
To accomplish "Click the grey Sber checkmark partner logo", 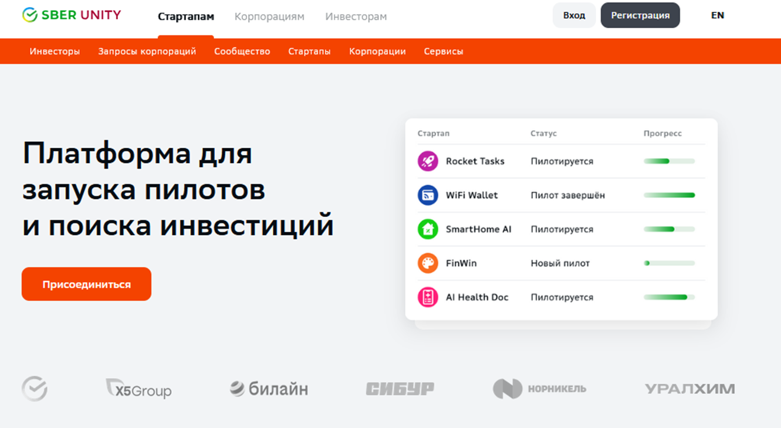I will point(35,389).
